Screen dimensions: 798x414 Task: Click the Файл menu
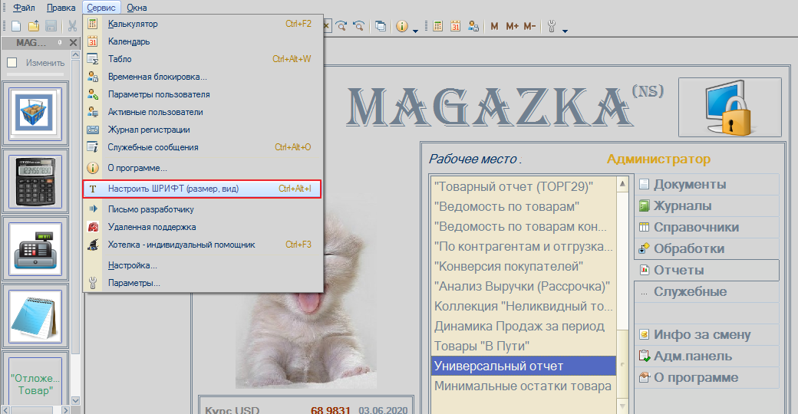[x=24, y=8]
